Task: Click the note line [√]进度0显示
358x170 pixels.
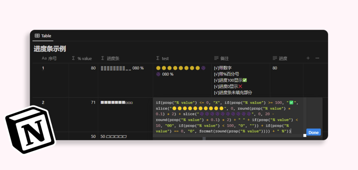Action: (228, 86)
